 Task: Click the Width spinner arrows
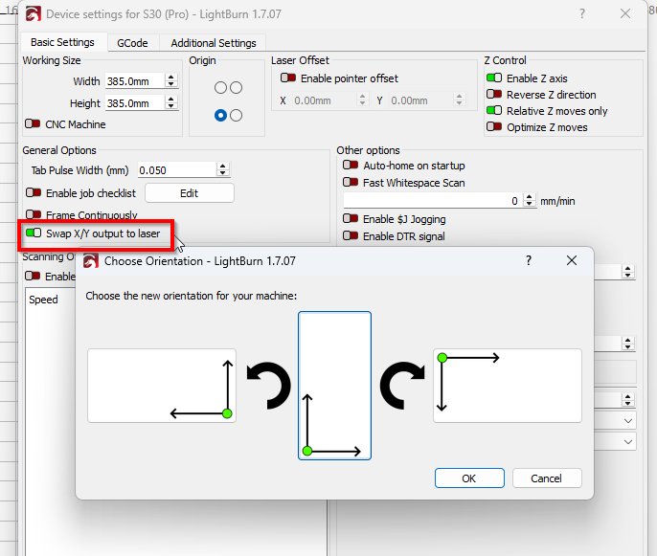(x=170, y=80)
